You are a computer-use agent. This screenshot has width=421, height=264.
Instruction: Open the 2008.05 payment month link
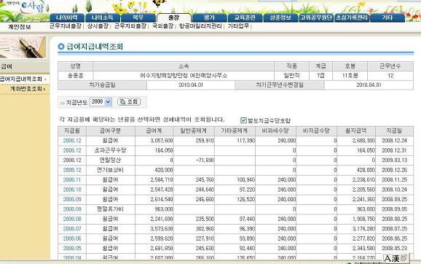coord(72,248)
